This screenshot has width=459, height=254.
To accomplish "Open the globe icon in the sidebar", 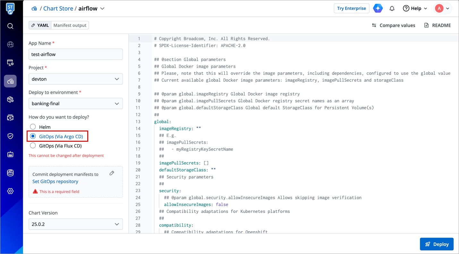I will pyautogui.click(x=10, y=45).
